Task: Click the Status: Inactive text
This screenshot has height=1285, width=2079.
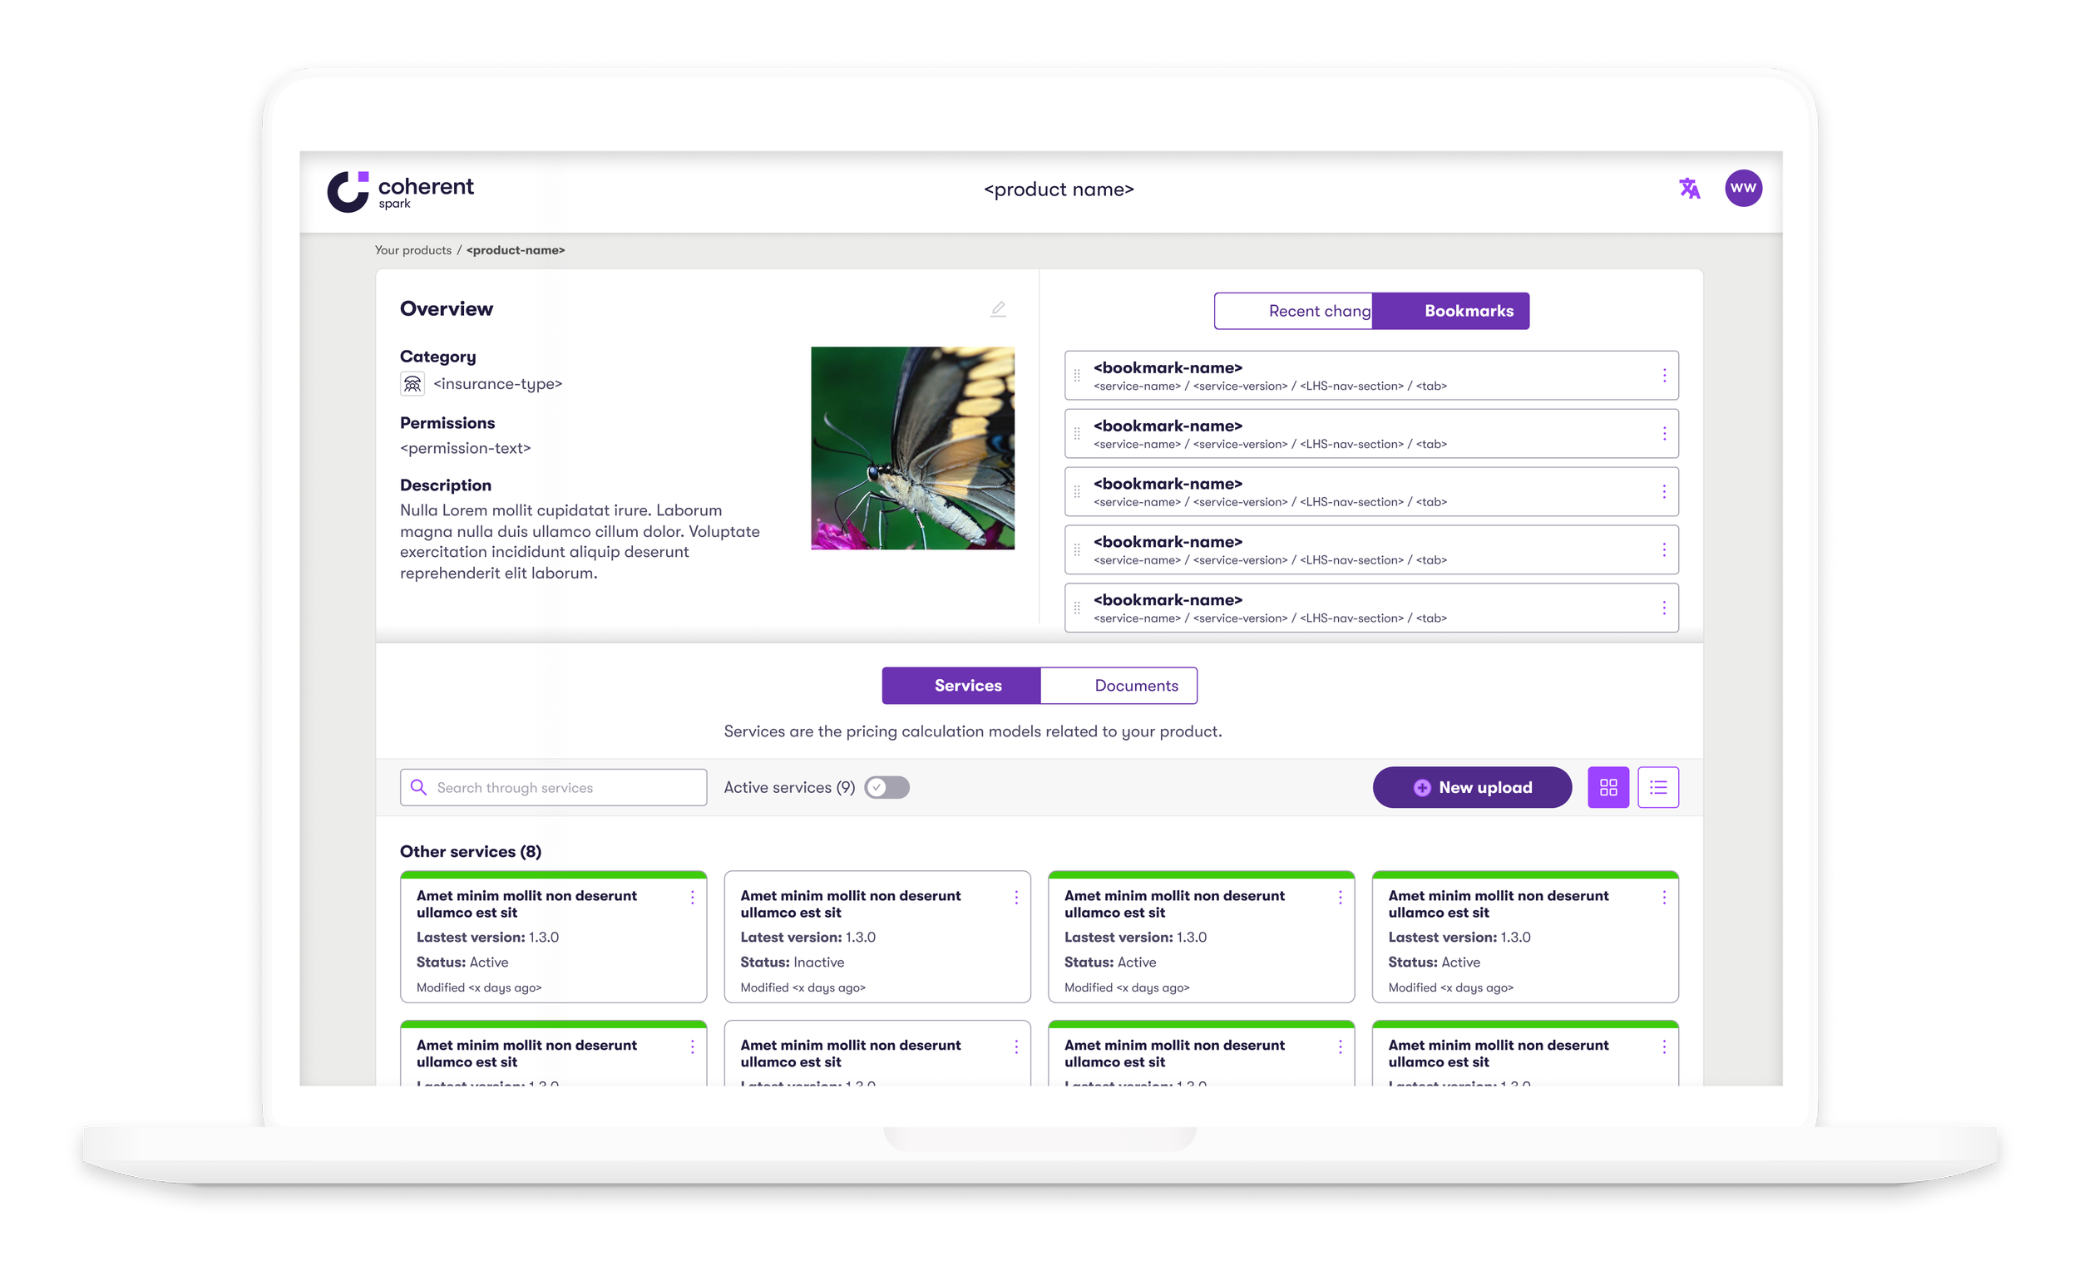Action: (792, 962)
